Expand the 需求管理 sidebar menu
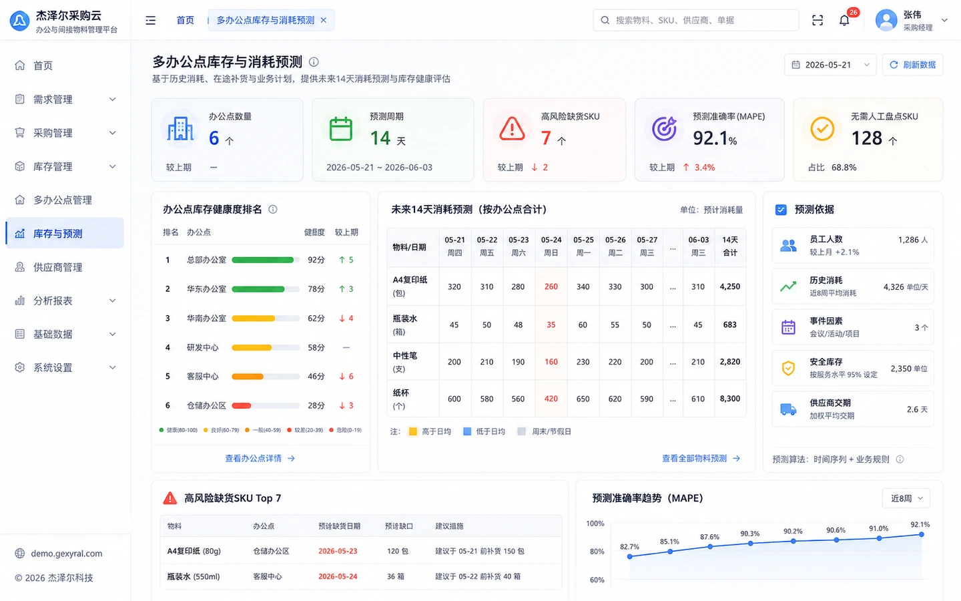Screen dimensions: 961x601 (x=65, y=99)
